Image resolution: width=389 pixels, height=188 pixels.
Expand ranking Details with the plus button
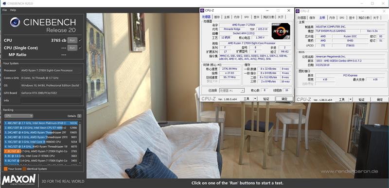pos(79,116)
